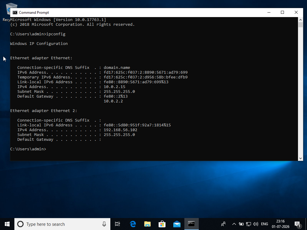Select the Command Prompt taskbar button

pyautogui.click(x=192, y=224)
